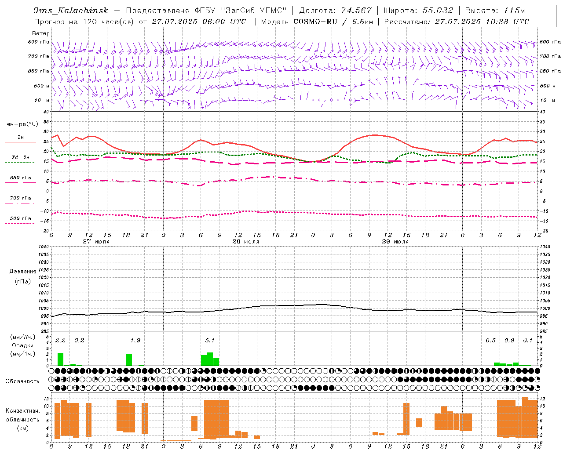Click the 0.5 precipitation total value

click(490, 340)
